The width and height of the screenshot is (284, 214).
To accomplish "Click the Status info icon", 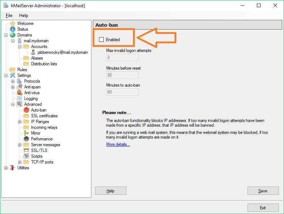I will pos(13,29).
